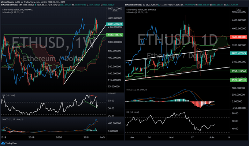The image size is (249, 146).
Task: Click the 'VincentGanne' author name in header
Action: coord(7,2)
